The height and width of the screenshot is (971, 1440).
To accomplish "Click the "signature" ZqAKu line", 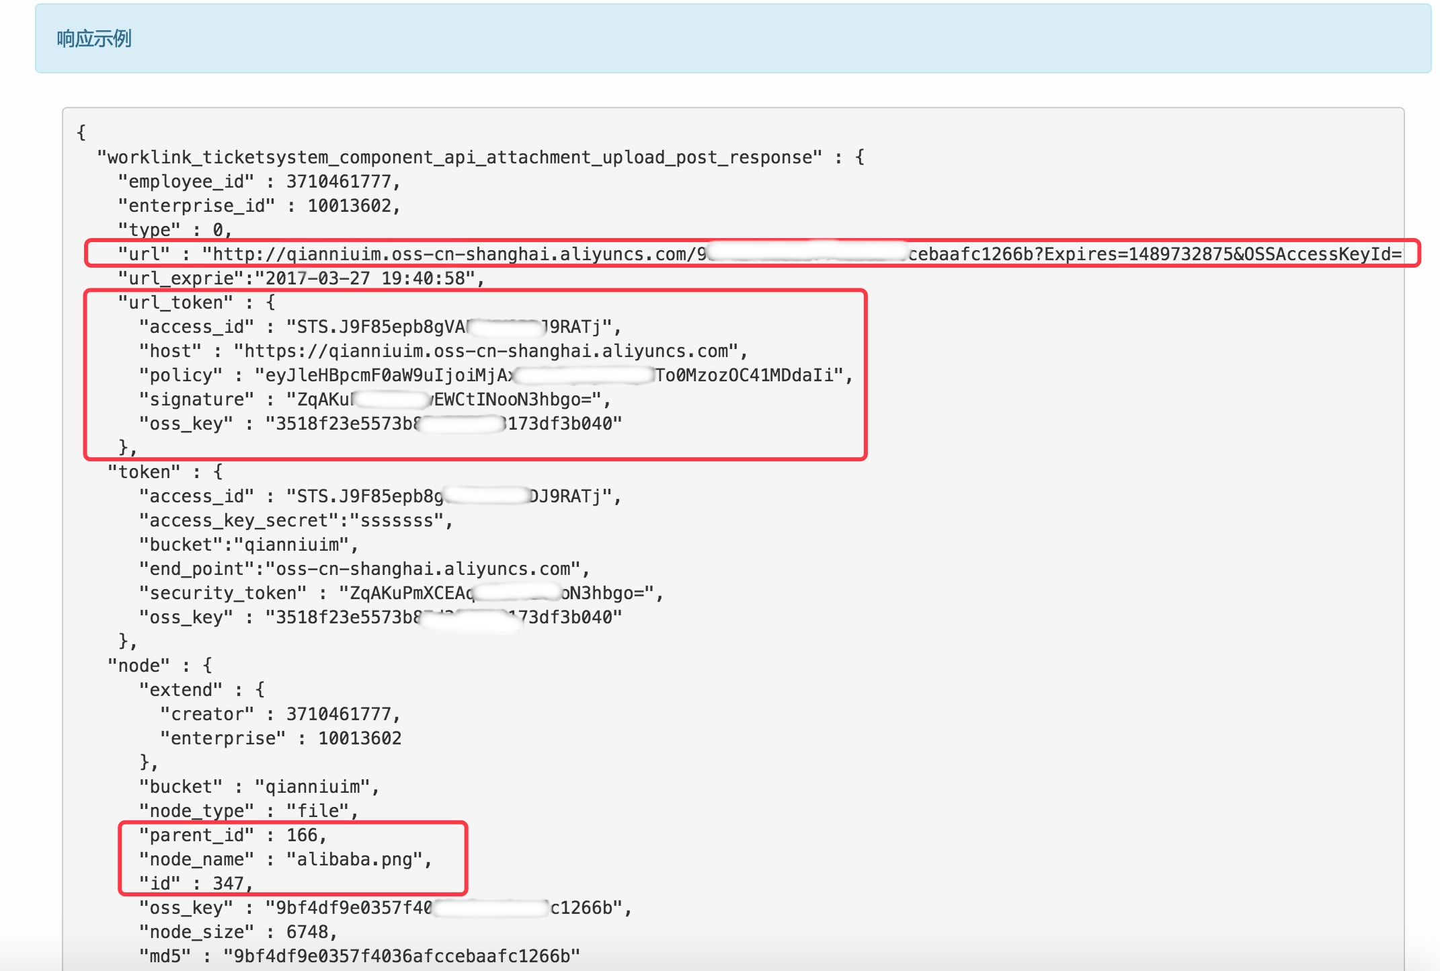I will pyautogui.click(x=375, y=399).
